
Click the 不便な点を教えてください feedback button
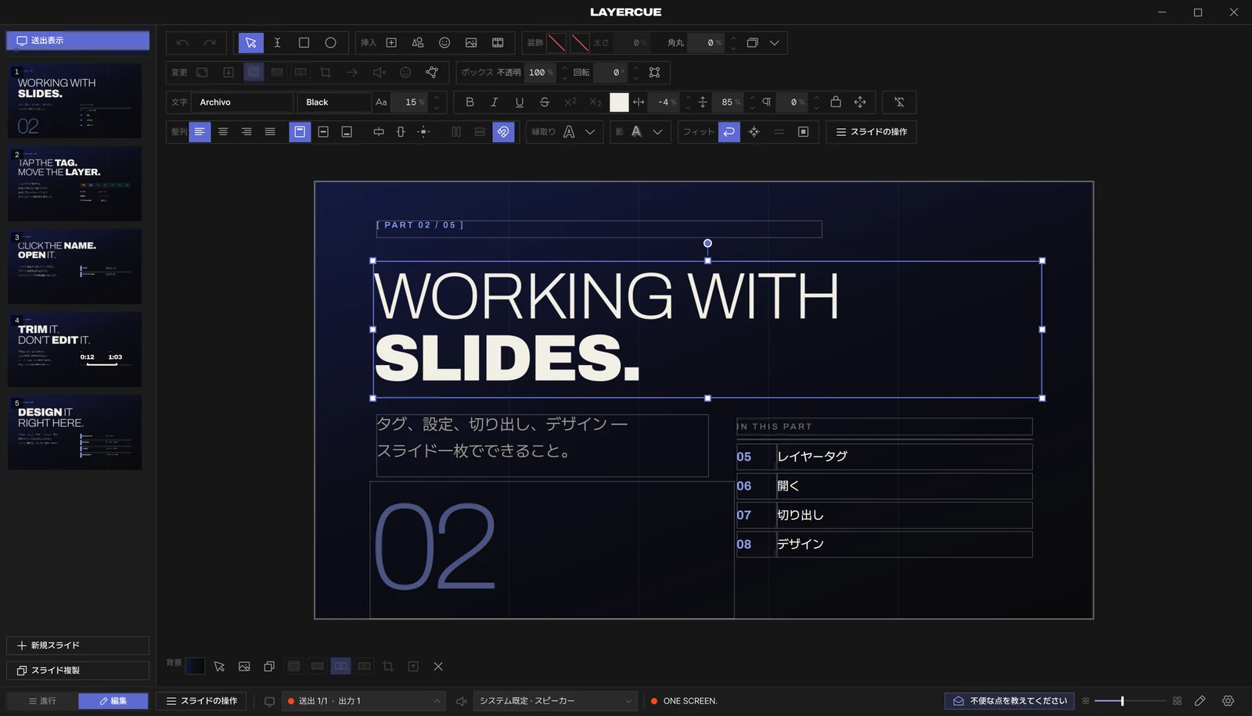point(1009,701)
